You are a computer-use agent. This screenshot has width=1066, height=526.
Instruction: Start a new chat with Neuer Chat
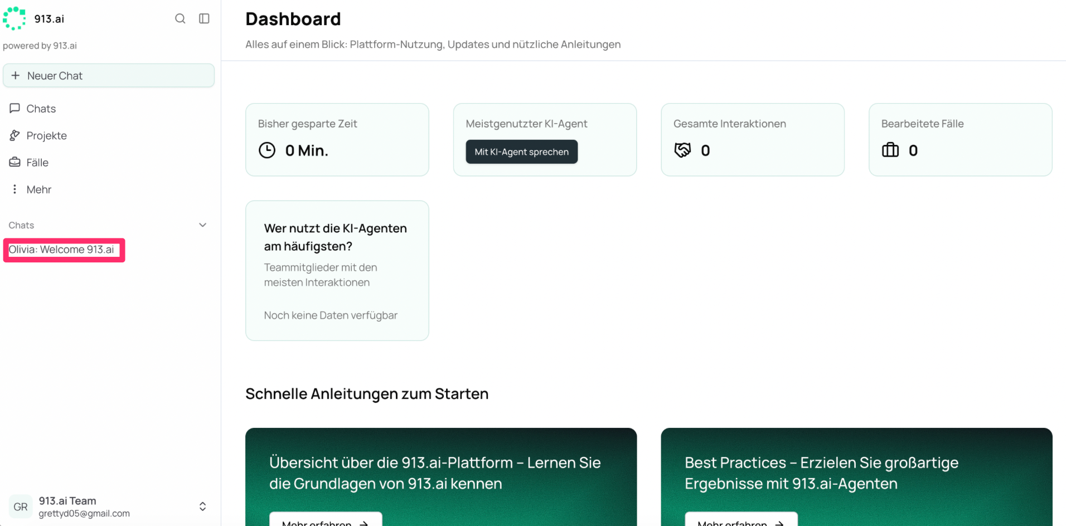[x=109, y=76]
